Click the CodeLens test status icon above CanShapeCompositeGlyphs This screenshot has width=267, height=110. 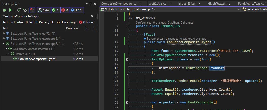(x=145, y=39)
